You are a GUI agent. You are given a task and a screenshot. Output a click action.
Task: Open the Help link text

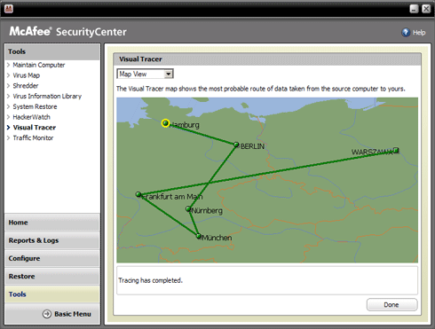pos(419,33)
